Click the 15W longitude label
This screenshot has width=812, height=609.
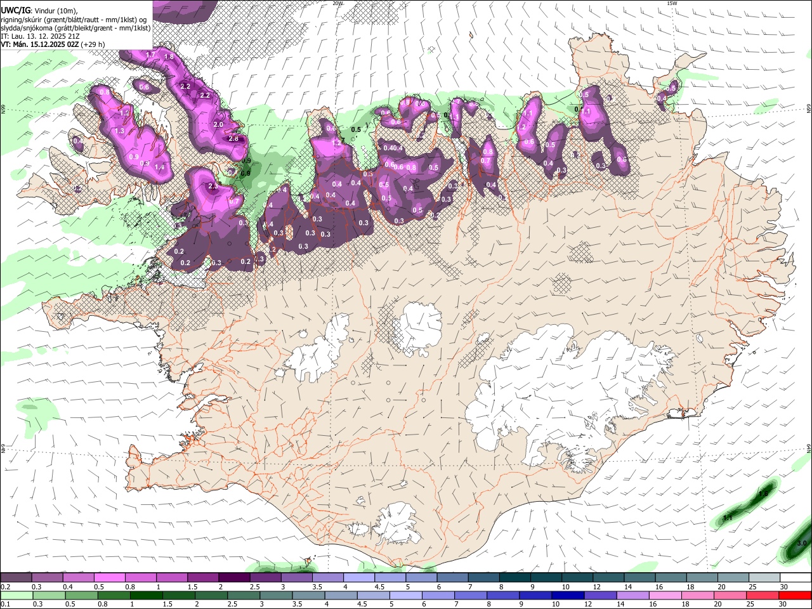pyautogui.click(x=672, y=3)
